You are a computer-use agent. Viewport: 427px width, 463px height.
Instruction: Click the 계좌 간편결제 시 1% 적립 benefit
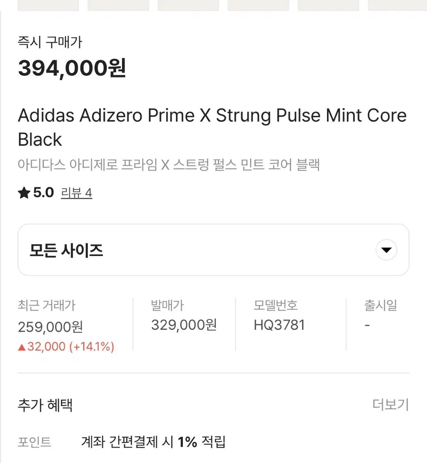(x=153, y=442)
